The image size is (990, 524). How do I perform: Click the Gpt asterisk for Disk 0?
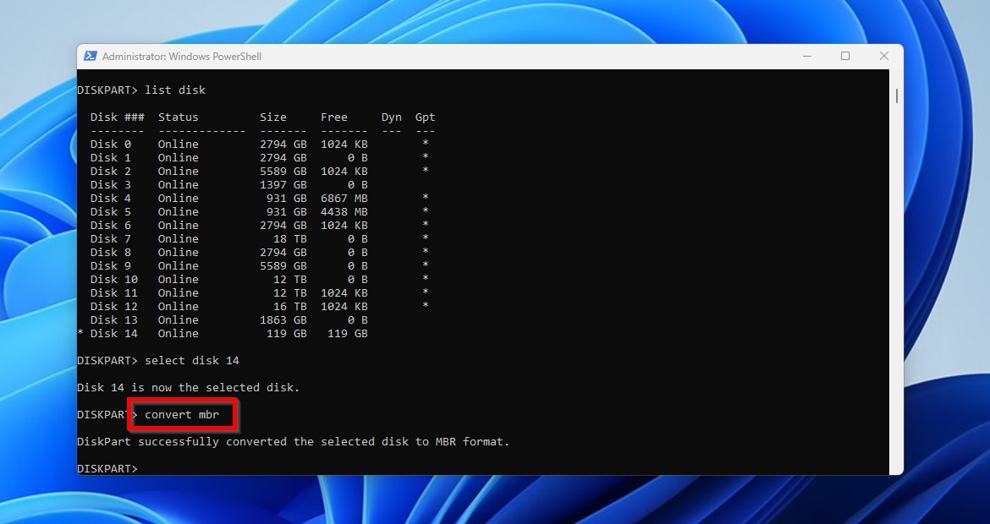(x=426, y=144)
